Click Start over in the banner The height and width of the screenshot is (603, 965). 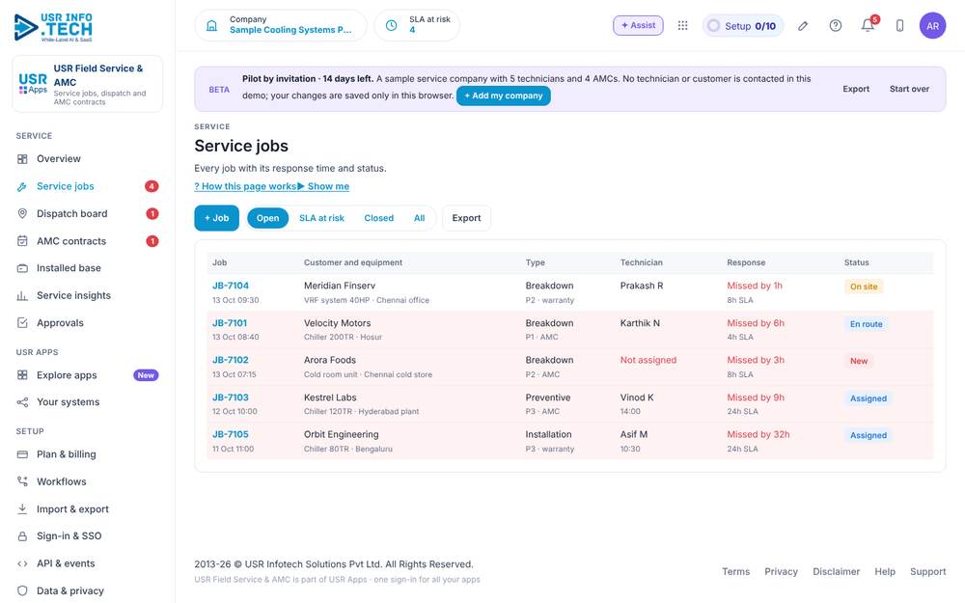pos(909,89)
